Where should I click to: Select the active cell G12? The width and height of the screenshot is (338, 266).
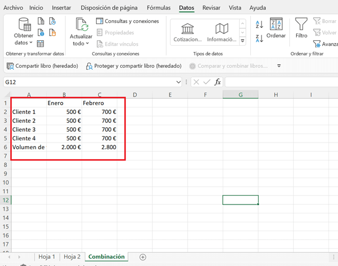(x=241, y=200)
